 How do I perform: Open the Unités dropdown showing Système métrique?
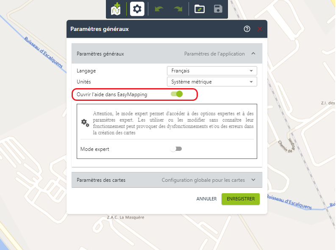coord(212,82)
